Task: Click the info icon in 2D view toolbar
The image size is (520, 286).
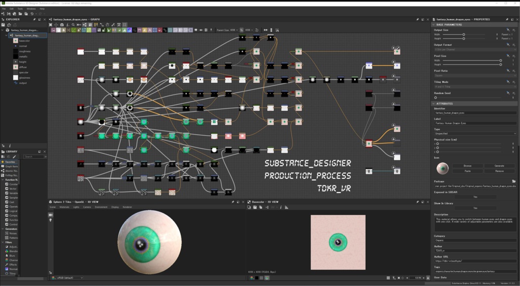Action: click(x=280, y=207)
